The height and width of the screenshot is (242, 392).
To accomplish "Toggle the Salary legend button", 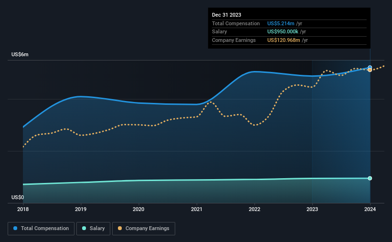I will [x=93, y=229].
